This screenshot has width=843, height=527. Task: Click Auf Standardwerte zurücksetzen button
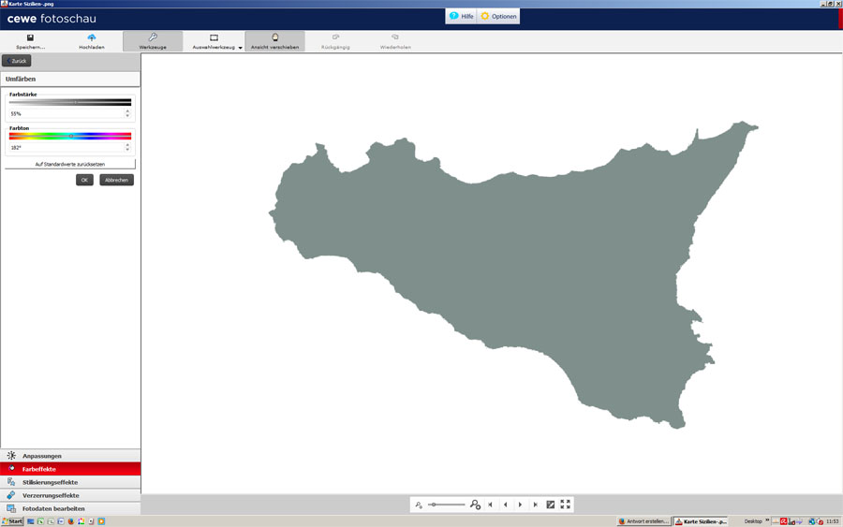[x=70, y=164]
